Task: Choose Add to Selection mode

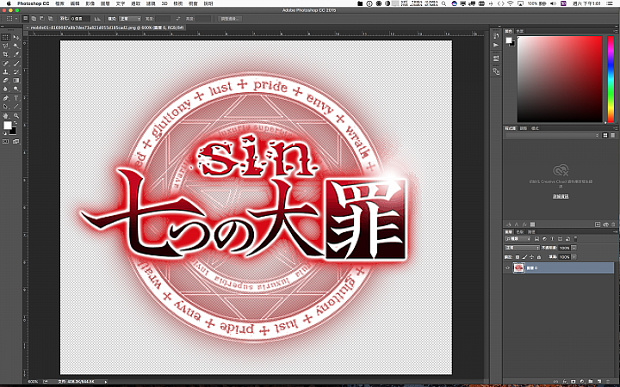Action: [34, 19]
